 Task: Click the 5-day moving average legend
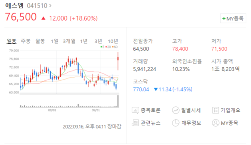(102, 47)
